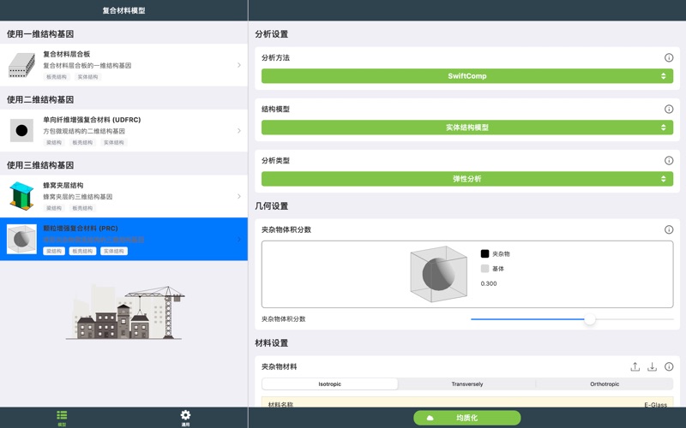The width and height of the screenshot is (686, 428).
Task: Open 复合材料层合板 model entry
Action: (124, 65)
